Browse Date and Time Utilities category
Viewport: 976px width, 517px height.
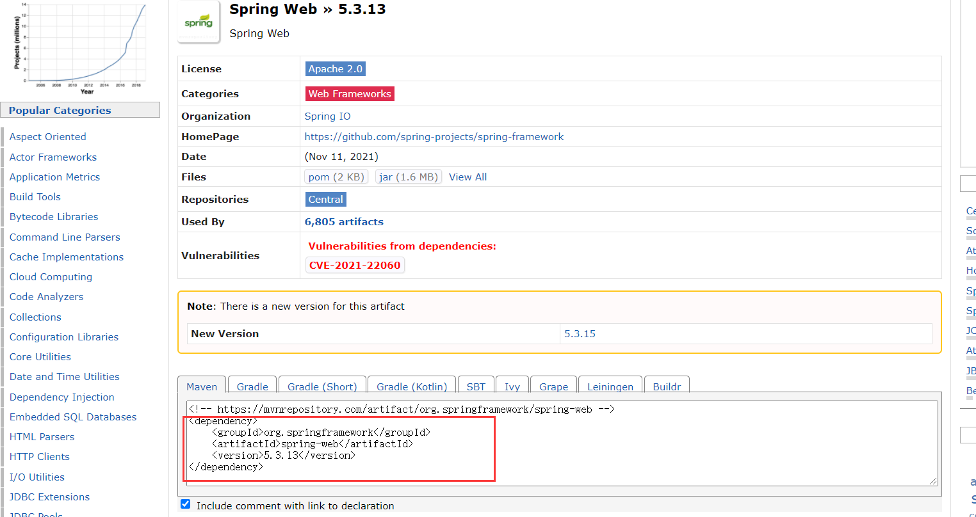65,377
